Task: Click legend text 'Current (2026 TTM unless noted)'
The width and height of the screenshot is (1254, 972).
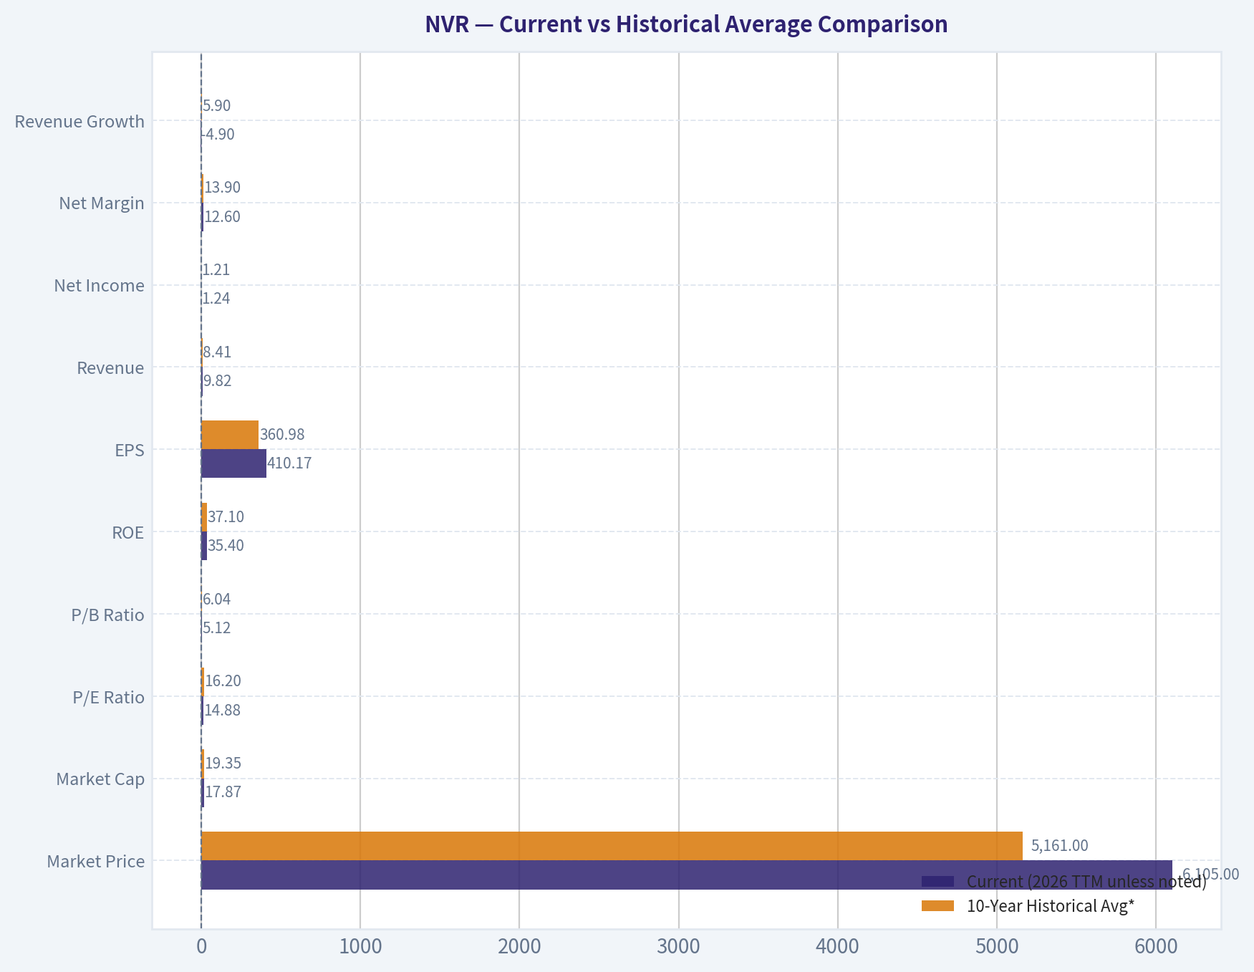Action: tap(1086, 882)
